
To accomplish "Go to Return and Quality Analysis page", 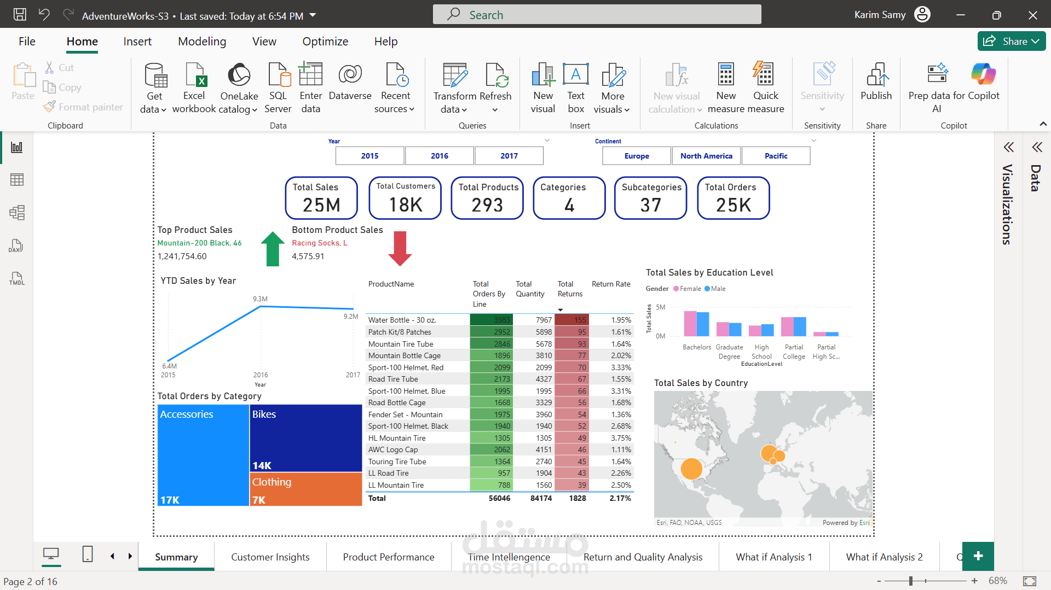I will tap(643, 557).
